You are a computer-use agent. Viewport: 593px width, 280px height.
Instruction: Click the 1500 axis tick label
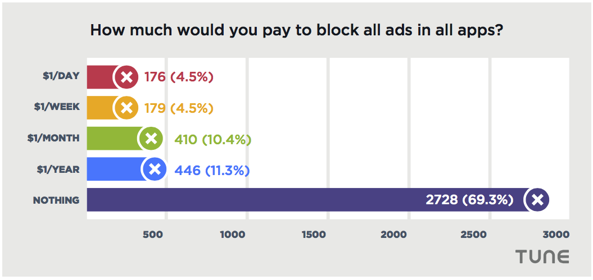pos(314,234)
